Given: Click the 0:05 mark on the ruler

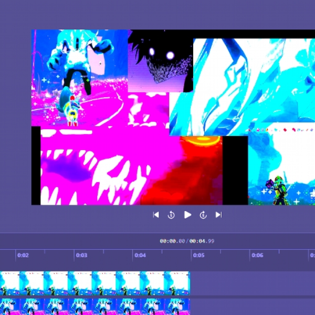Looking at the screenshot, I should tap(198, 255).
